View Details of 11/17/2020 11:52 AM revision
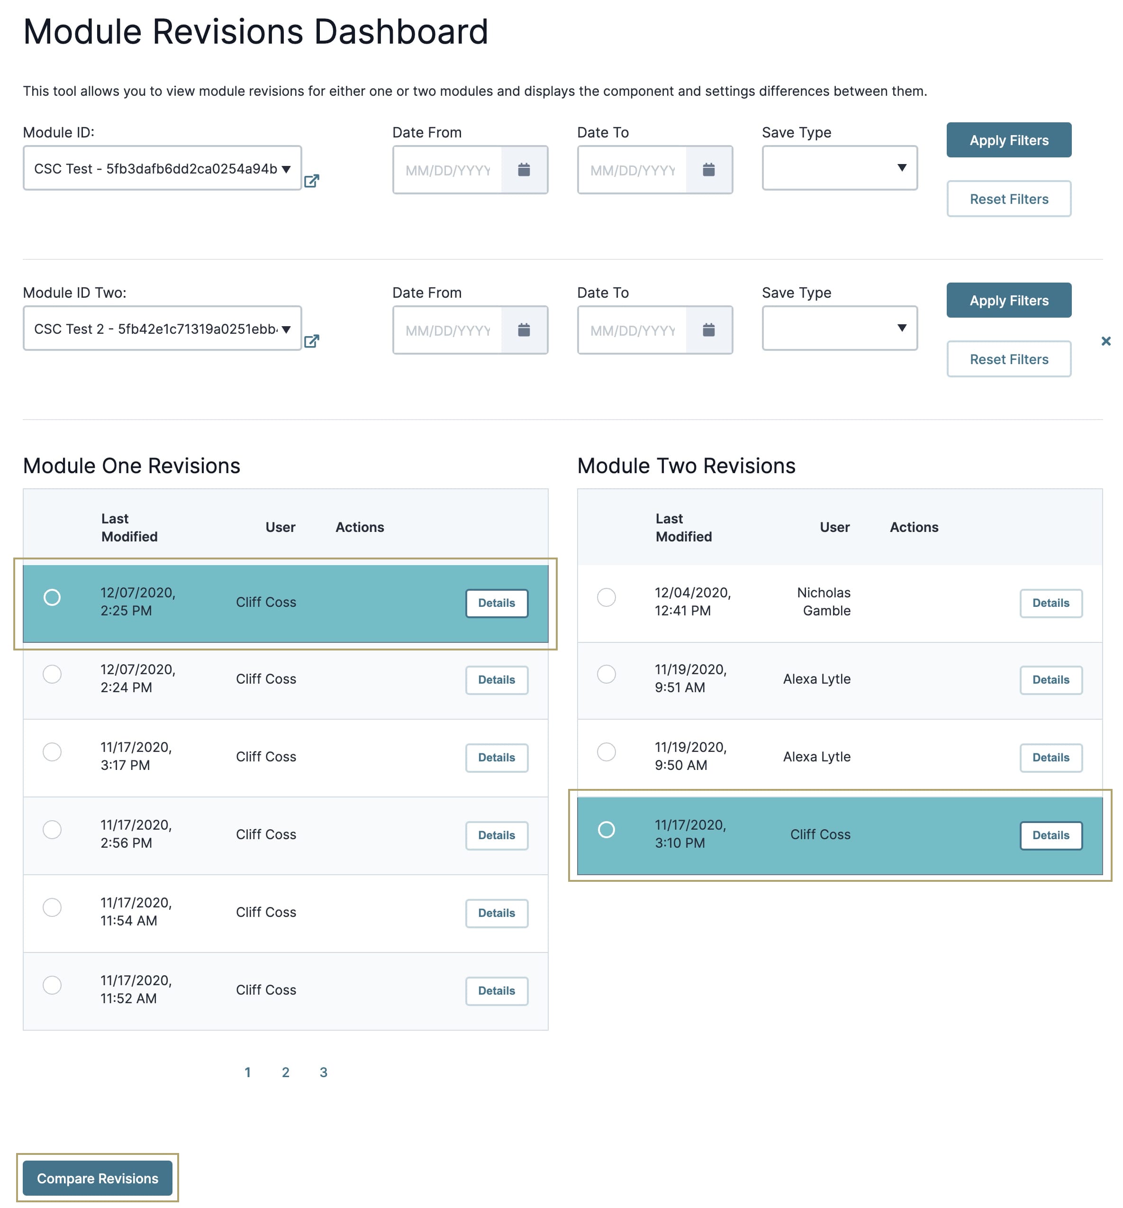 point(496,991)
